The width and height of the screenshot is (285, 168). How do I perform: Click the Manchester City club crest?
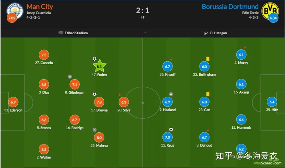pyautogui.click(x=15, y=11)
